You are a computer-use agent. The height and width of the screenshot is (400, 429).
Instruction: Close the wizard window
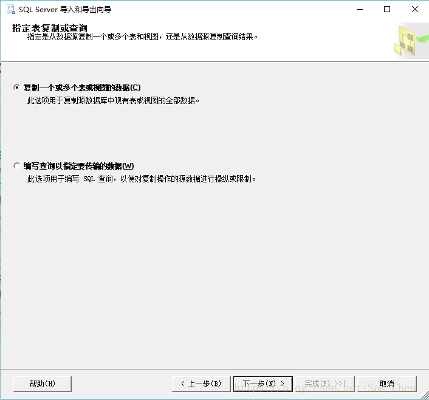[415, 9]
